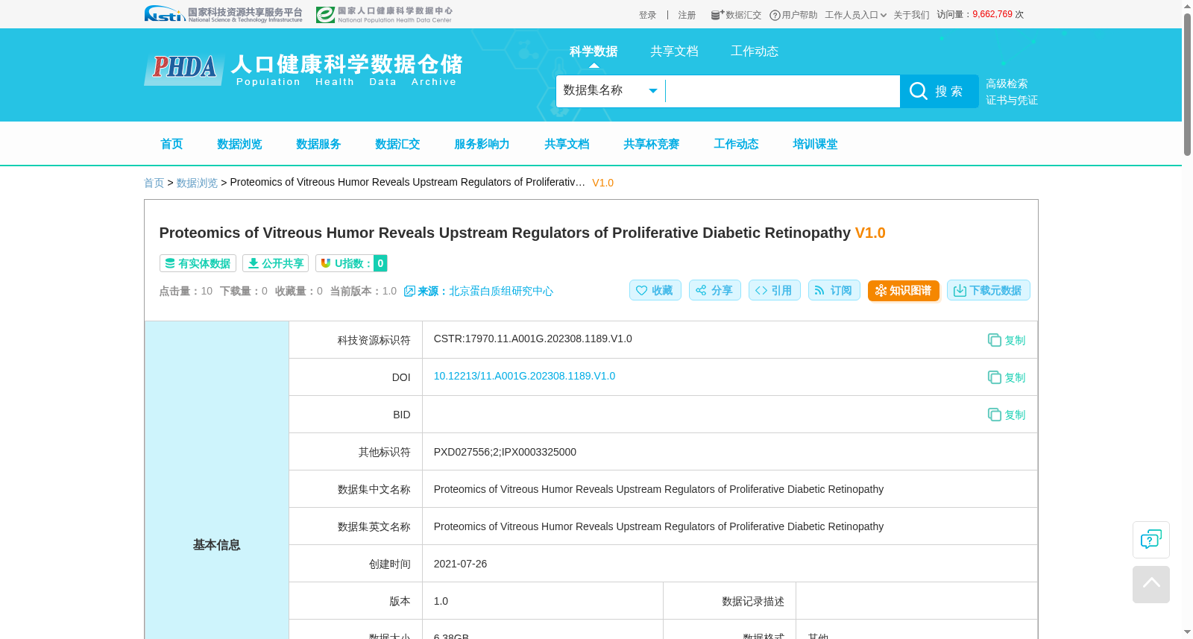Select the creation date 2021-07-26

coord(460,564)
